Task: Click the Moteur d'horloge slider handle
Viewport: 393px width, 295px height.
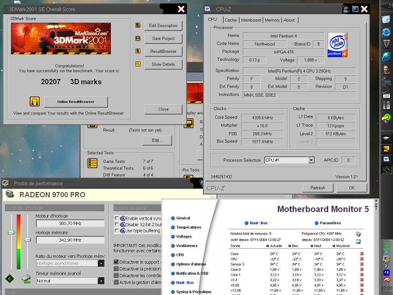Action: point(11,233)
